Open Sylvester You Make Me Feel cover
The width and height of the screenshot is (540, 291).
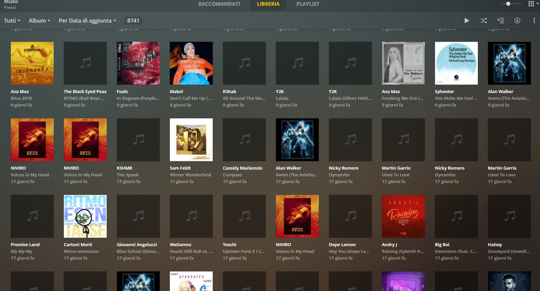click(x=456, y=63)
